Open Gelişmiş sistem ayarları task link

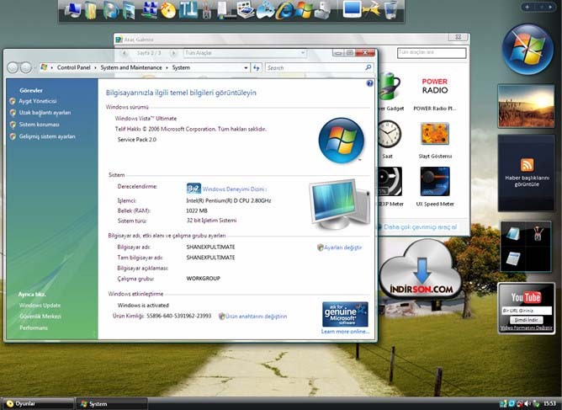point(47,136)
